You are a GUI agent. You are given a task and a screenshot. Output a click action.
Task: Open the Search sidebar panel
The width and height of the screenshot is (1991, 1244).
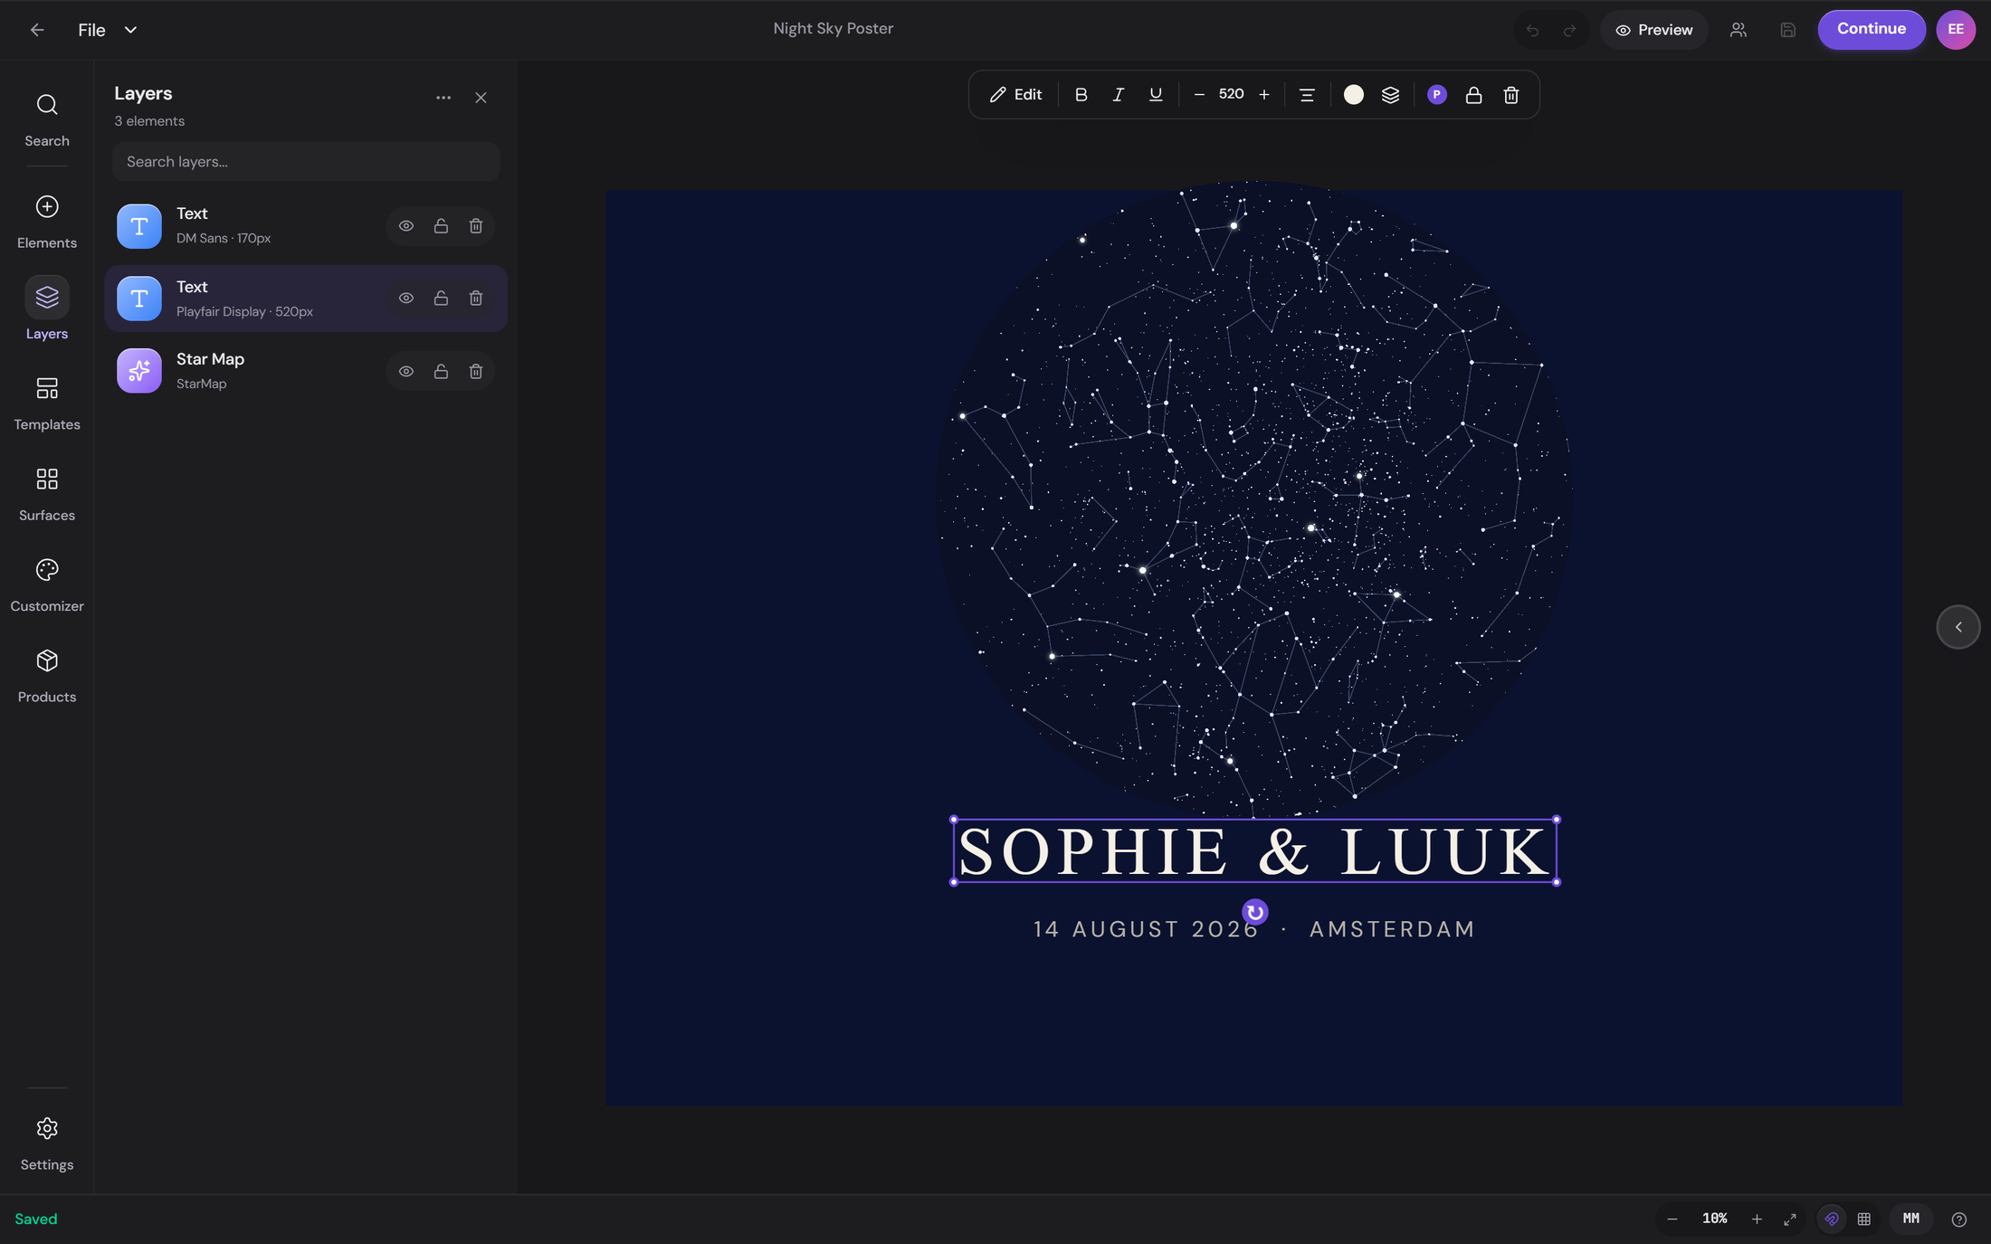pyautogui.click(x=47, y=120)
